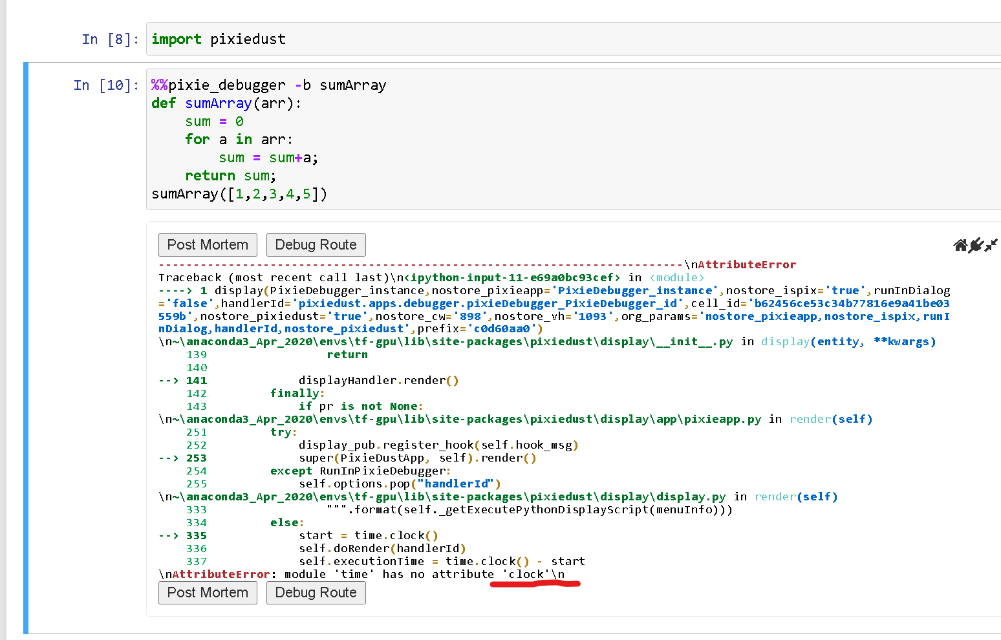Click the bottom Debug Route button
This screenshot has width=1001, height=640.
316,592
